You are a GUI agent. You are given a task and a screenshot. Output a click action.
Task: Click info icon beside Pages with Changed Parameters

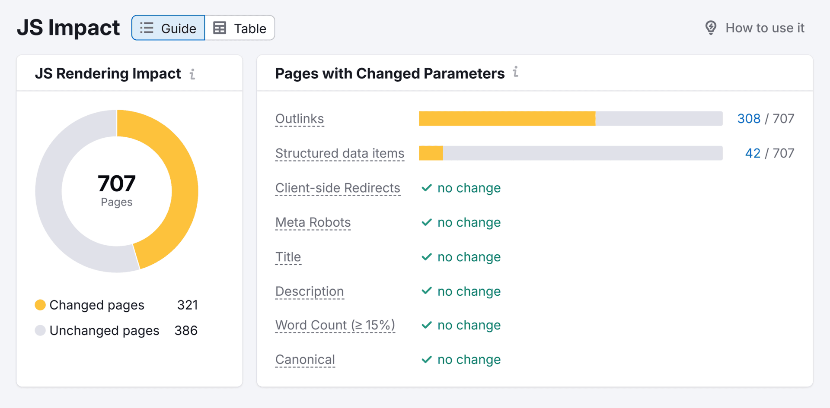tap(515, 72)
